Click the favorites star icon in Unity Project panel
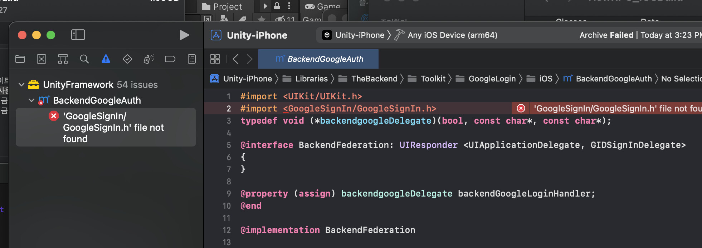Screen dimensions: 702x248 (262, 19)
